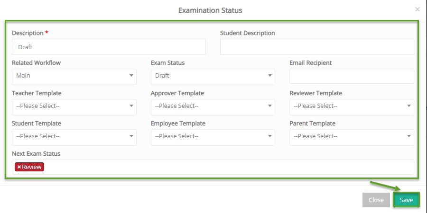
Task: Click the gray Close button
Action: point(376,200)
